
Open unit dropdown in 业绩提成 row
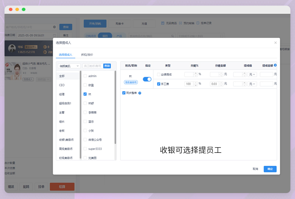click(252, 74)
